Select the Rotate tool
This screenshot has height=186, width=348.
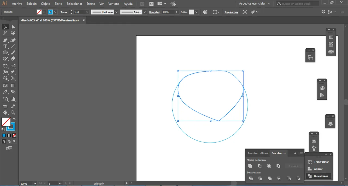click(5, 66)
